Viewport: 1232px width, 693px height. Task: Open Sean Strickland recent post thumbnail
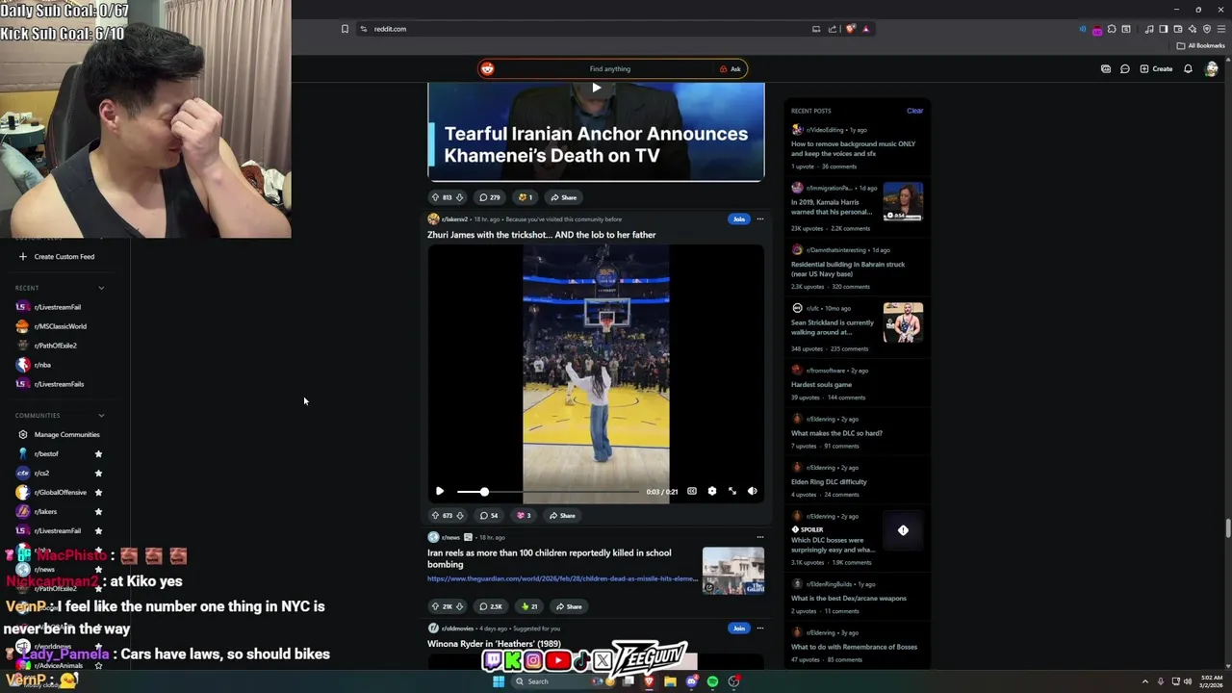(903, 322)
